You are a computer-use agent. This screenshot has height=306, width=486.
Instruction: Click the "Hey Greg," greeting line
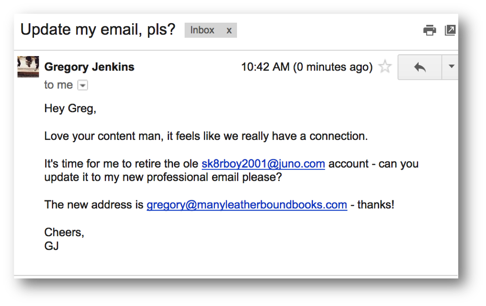(70, 109)
